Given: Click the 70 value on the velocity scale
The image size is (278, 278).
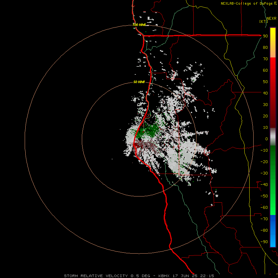Looking at the screenshot, I should point(265,59).
